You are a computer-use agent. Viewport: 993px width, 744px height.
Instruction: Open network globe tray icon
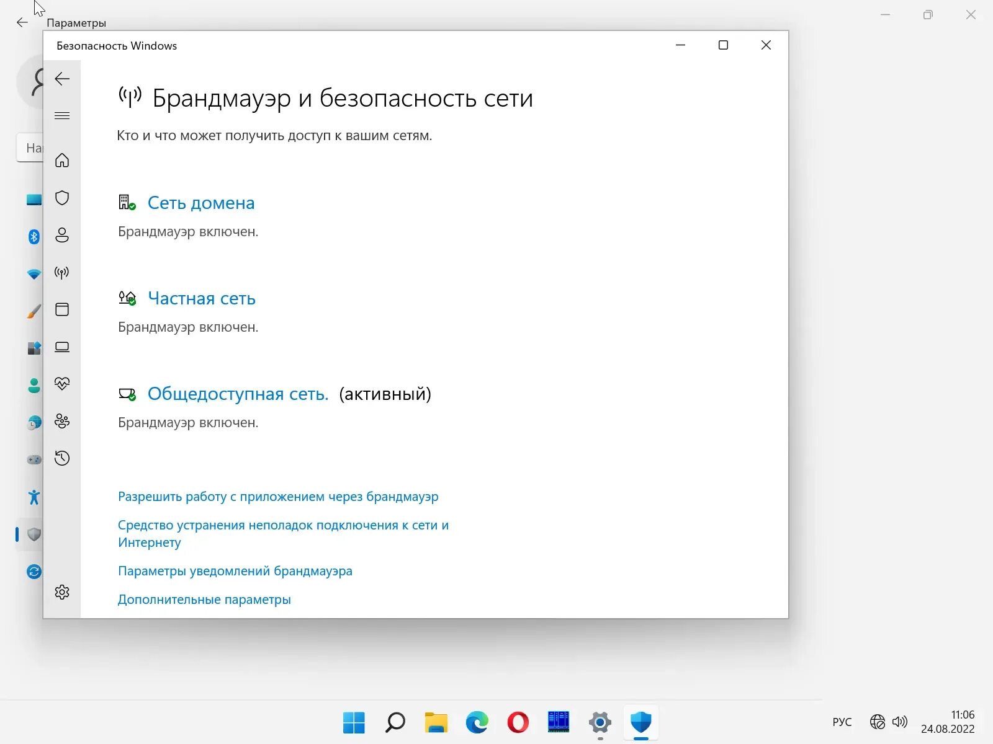click(877, 722)
